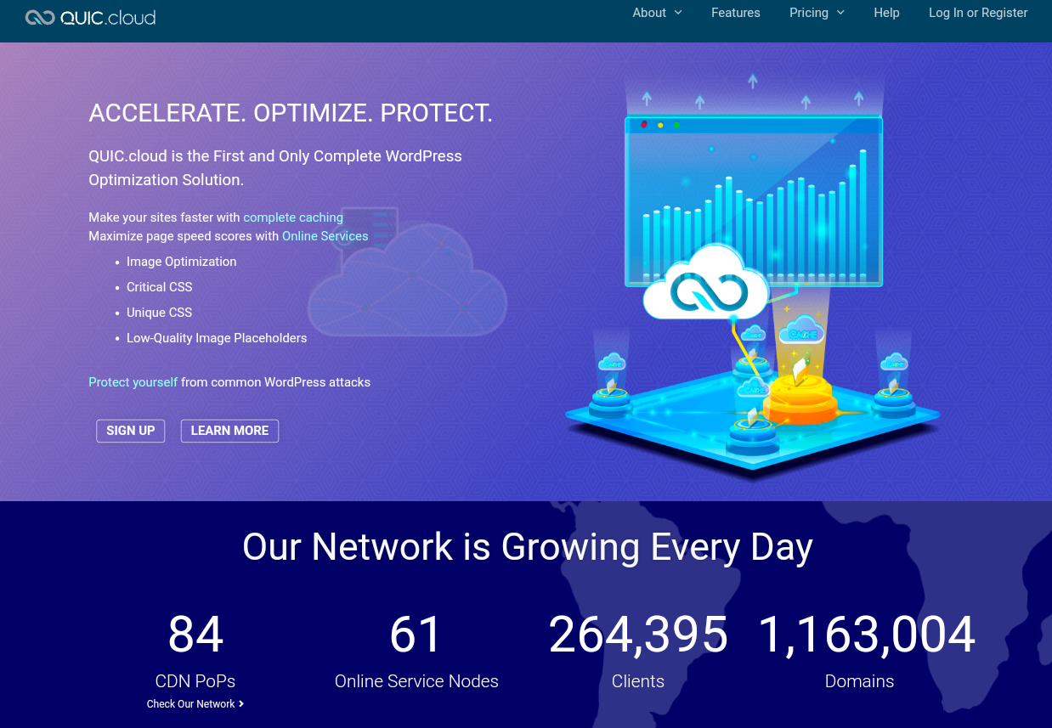Go to Log In or Register
This screenshot has width=1052, height=728.
tap(978, 13)
